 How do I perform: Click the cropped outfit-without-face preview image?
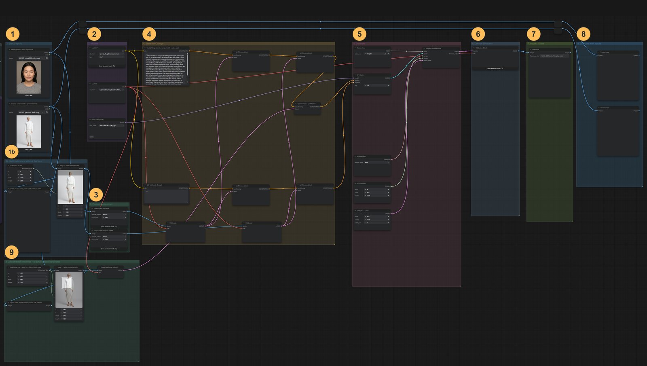click(x=70, y=187)
